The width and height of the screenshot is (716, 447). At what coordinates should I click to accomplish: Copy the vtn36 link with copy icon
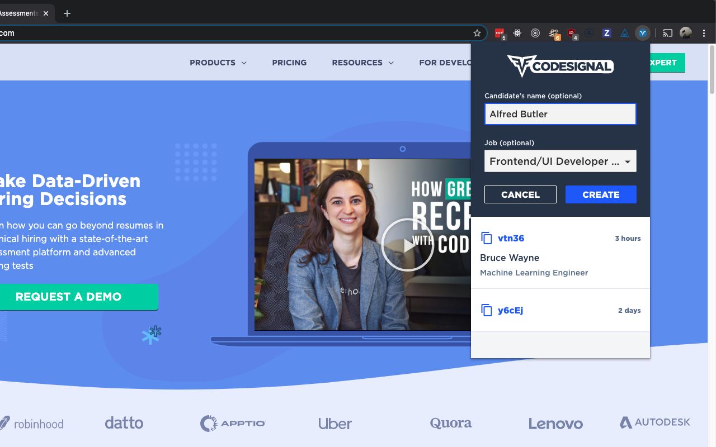click(x=487, y=238)
